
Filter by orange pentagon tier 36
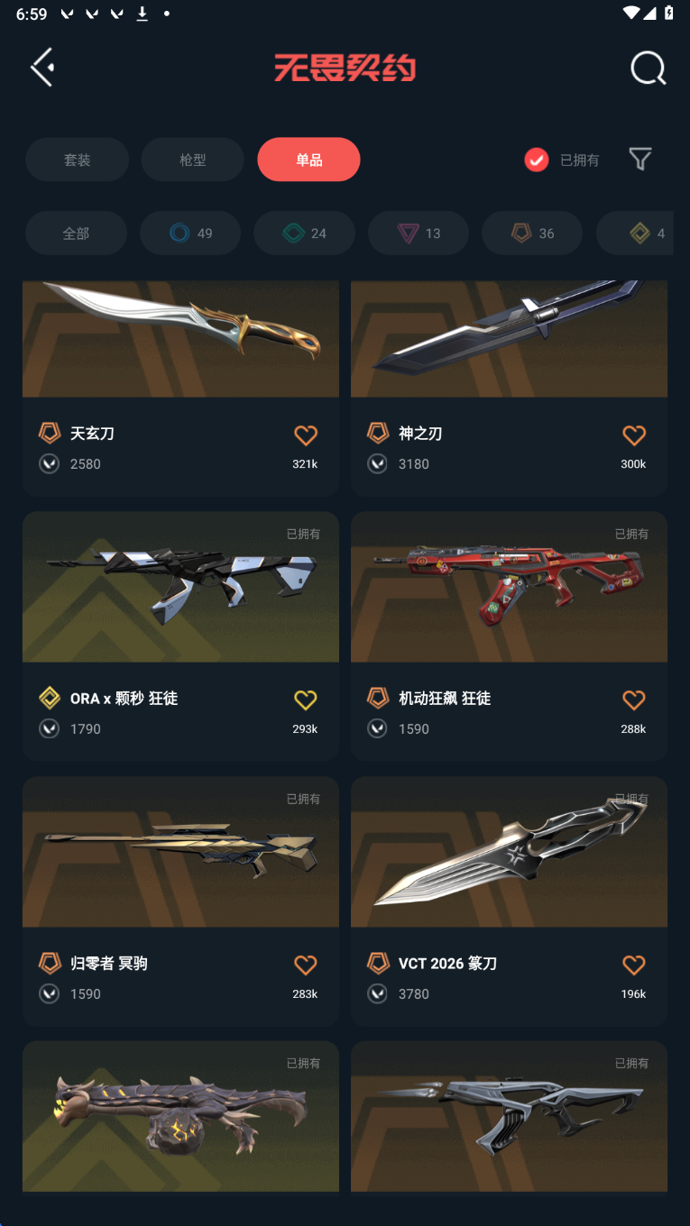(x=532, y=233)
